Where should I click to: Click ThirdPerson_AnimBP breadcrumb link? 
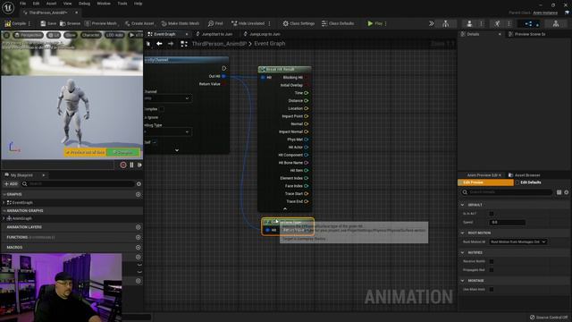click(x=219, y=44)
